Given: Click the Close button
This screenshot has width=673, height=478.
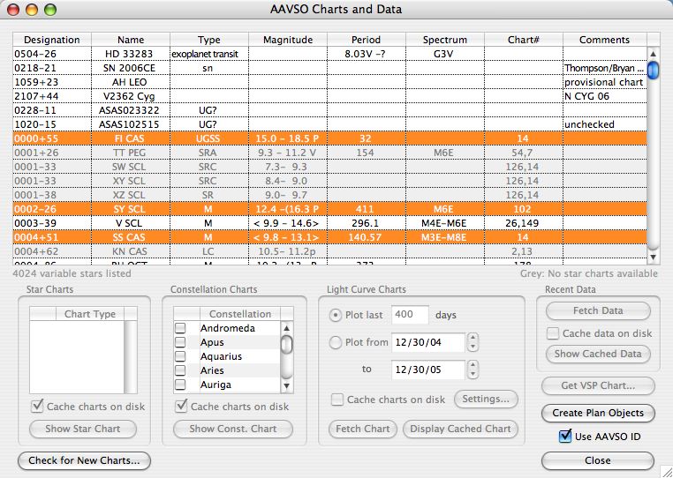Looking at the screenshot, I should point(598,460).
